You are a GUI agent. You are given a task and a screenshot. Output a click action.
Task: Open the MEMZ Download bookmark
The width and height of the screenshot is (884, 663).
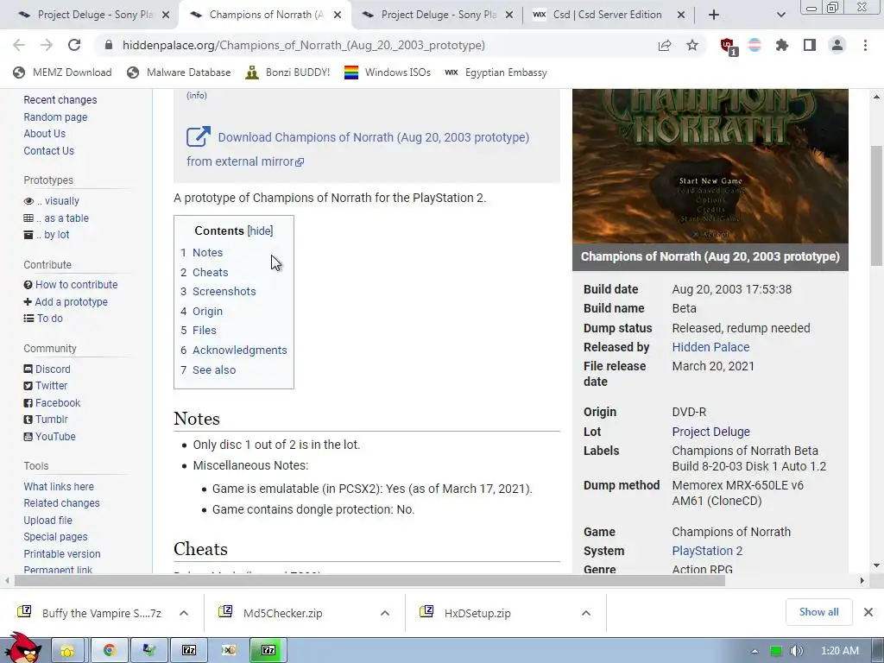point(62,73)
